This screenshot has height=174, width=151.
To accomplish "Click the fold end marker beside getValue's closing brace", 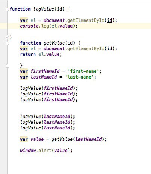I will (7, 66).
